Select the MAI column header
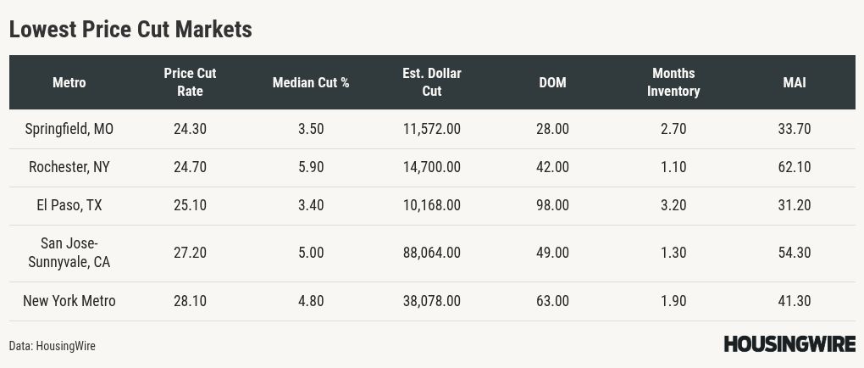The height and width of the screenshot is (368, 864). pyautogui.click(x=795, y=82)
